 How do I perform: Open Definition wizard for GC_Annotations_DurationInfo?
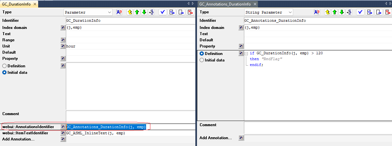pyautogui.click(x=241, y=53)
